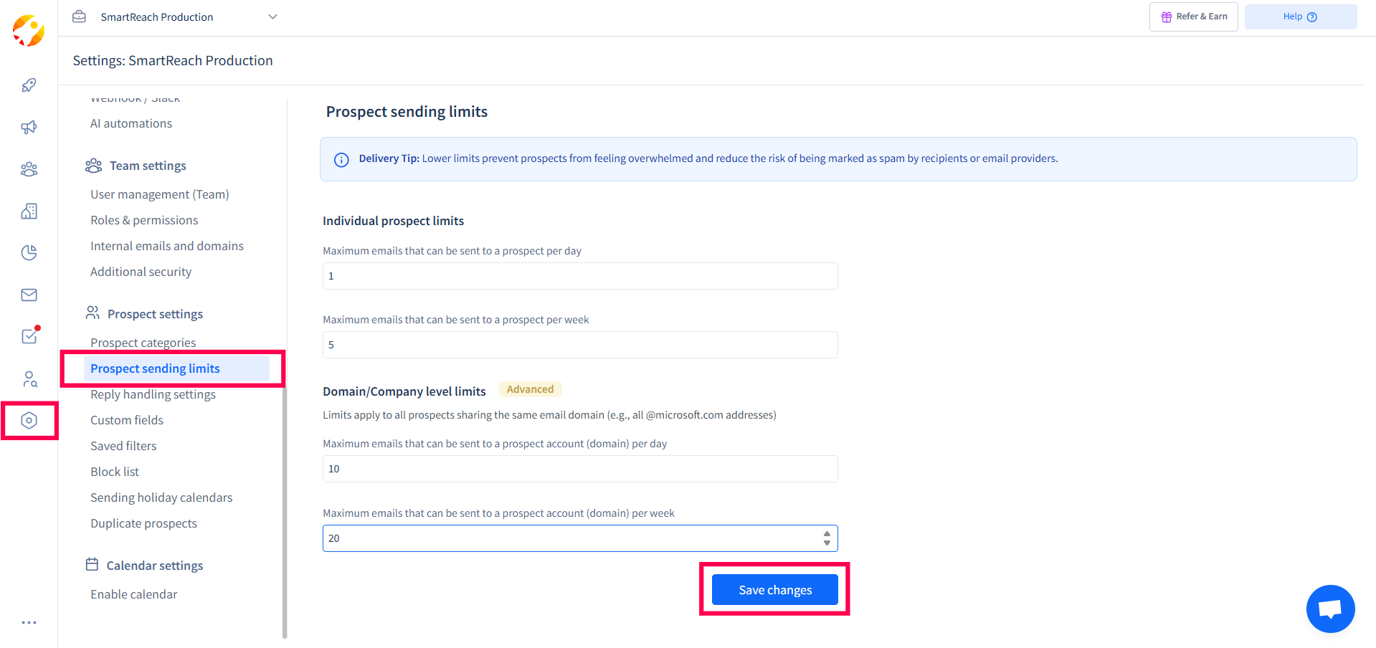This screenshot has height=648, width=1376.
Task: Increase domain per week limit with stepper arrow
Action: pos(827,534)
